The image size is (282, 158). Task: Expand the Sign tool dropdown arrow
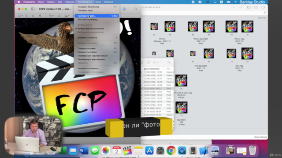pyautogui.click(x=69, y=16)
